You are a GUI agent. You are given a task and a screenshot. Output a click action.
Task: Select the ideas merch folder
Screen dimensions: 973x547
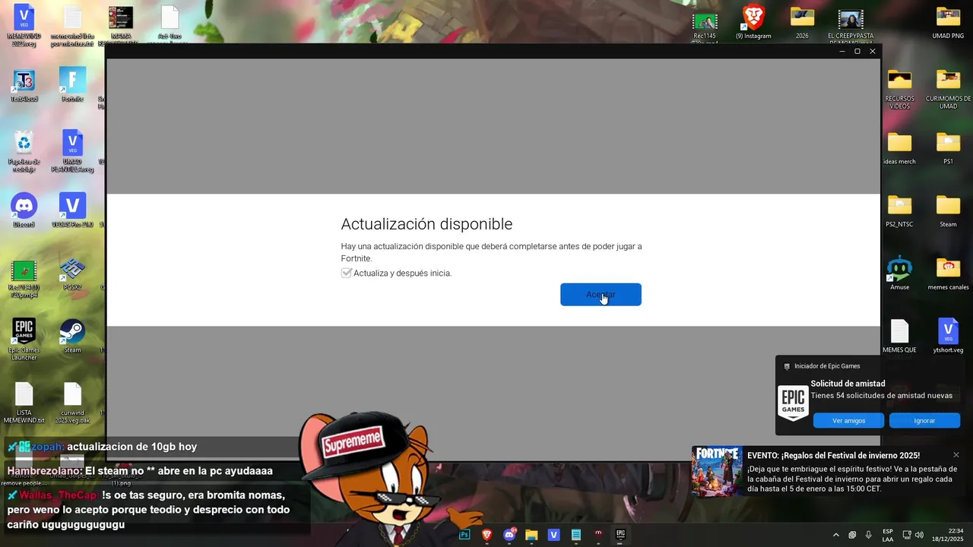(x=899, y=148)
